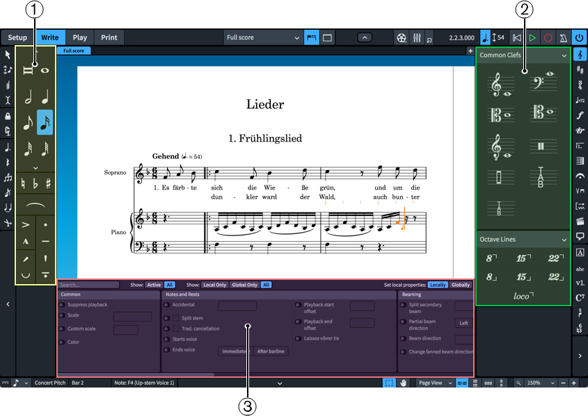This screenshot has width=588, height=416.
Task: Click the properties Search field
Action: 88,285
